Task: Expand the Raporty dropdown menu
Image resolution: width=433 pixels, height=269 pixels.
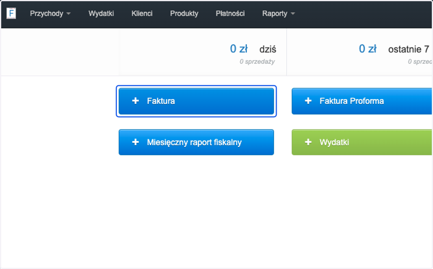Action: pos(278,14)
